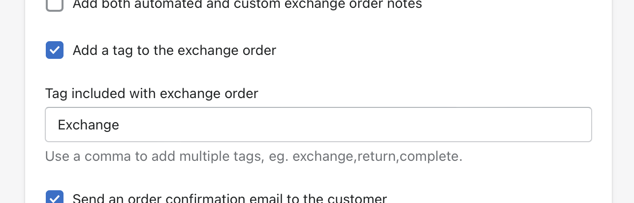The height and width of the screenshot is (203, 634).
Task: Disable sending order confirmation email checkbox
Action: [55, 197]
